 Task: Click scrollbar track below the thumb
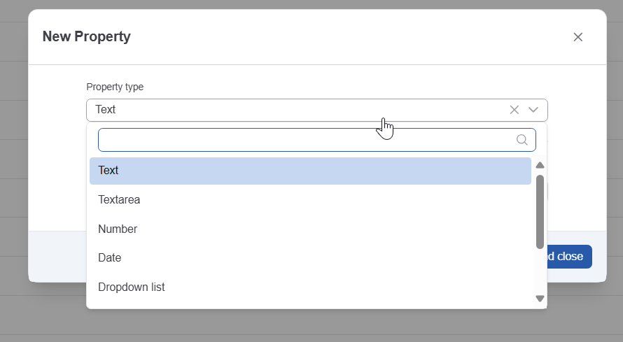click(540, 271)
